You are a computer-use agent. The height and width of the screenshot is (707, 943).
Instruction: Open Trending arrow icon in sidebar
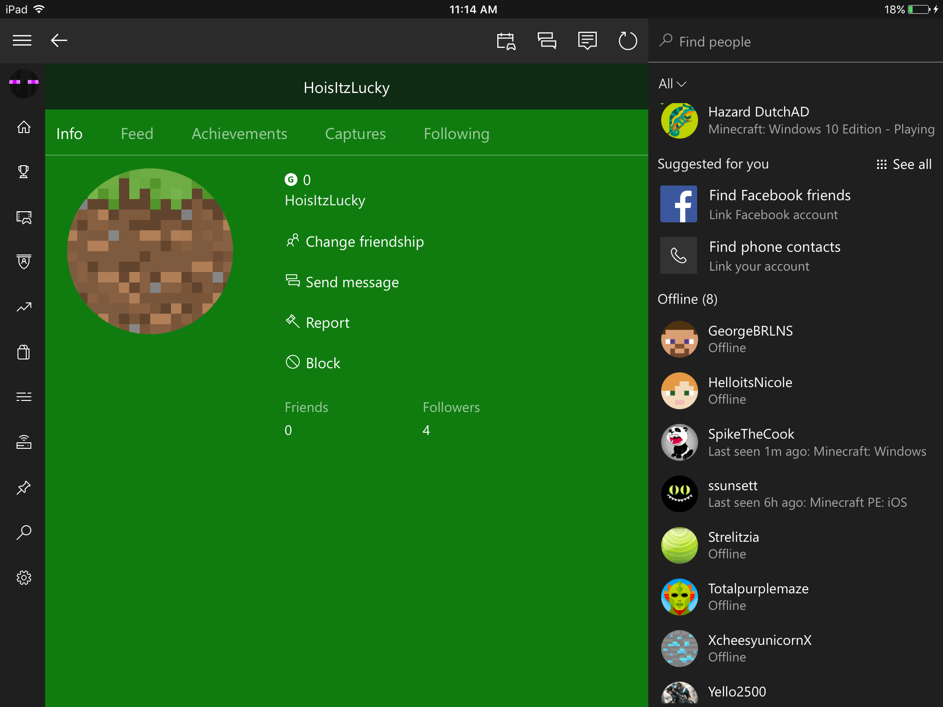[24, 307]
